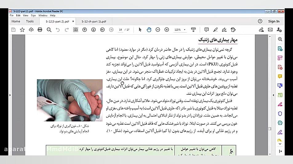Zoom in with the plus button

pyautogui.click(x=167, y=30)
